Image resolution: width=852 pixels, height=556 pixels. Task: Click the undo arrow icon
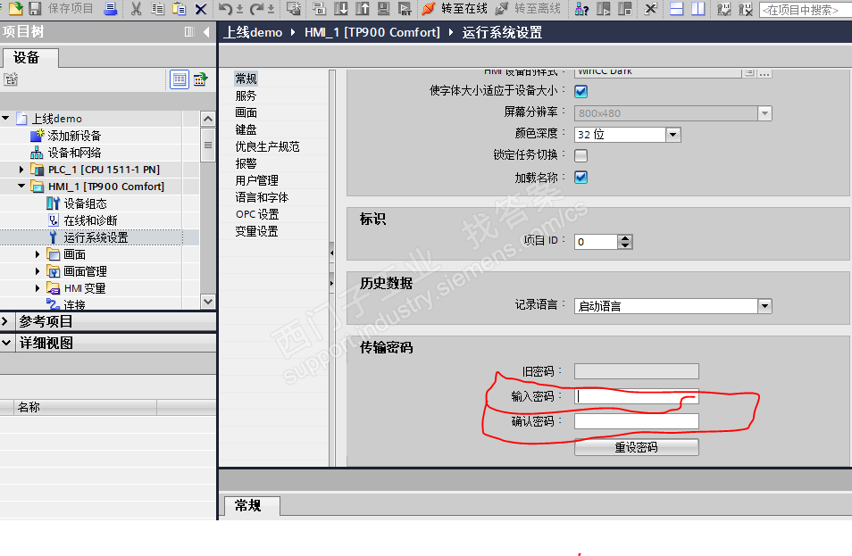click(x=224, y=8)
